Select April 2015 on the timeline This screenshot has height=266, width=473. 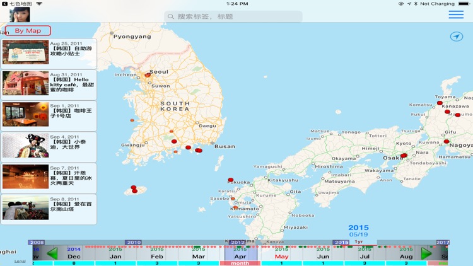(240, 253)
